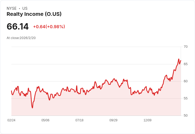Image resolution: width=195 pixels, height=134 pixels.
Task: Click the 09/29 date axis label
Action: [113, 120]
